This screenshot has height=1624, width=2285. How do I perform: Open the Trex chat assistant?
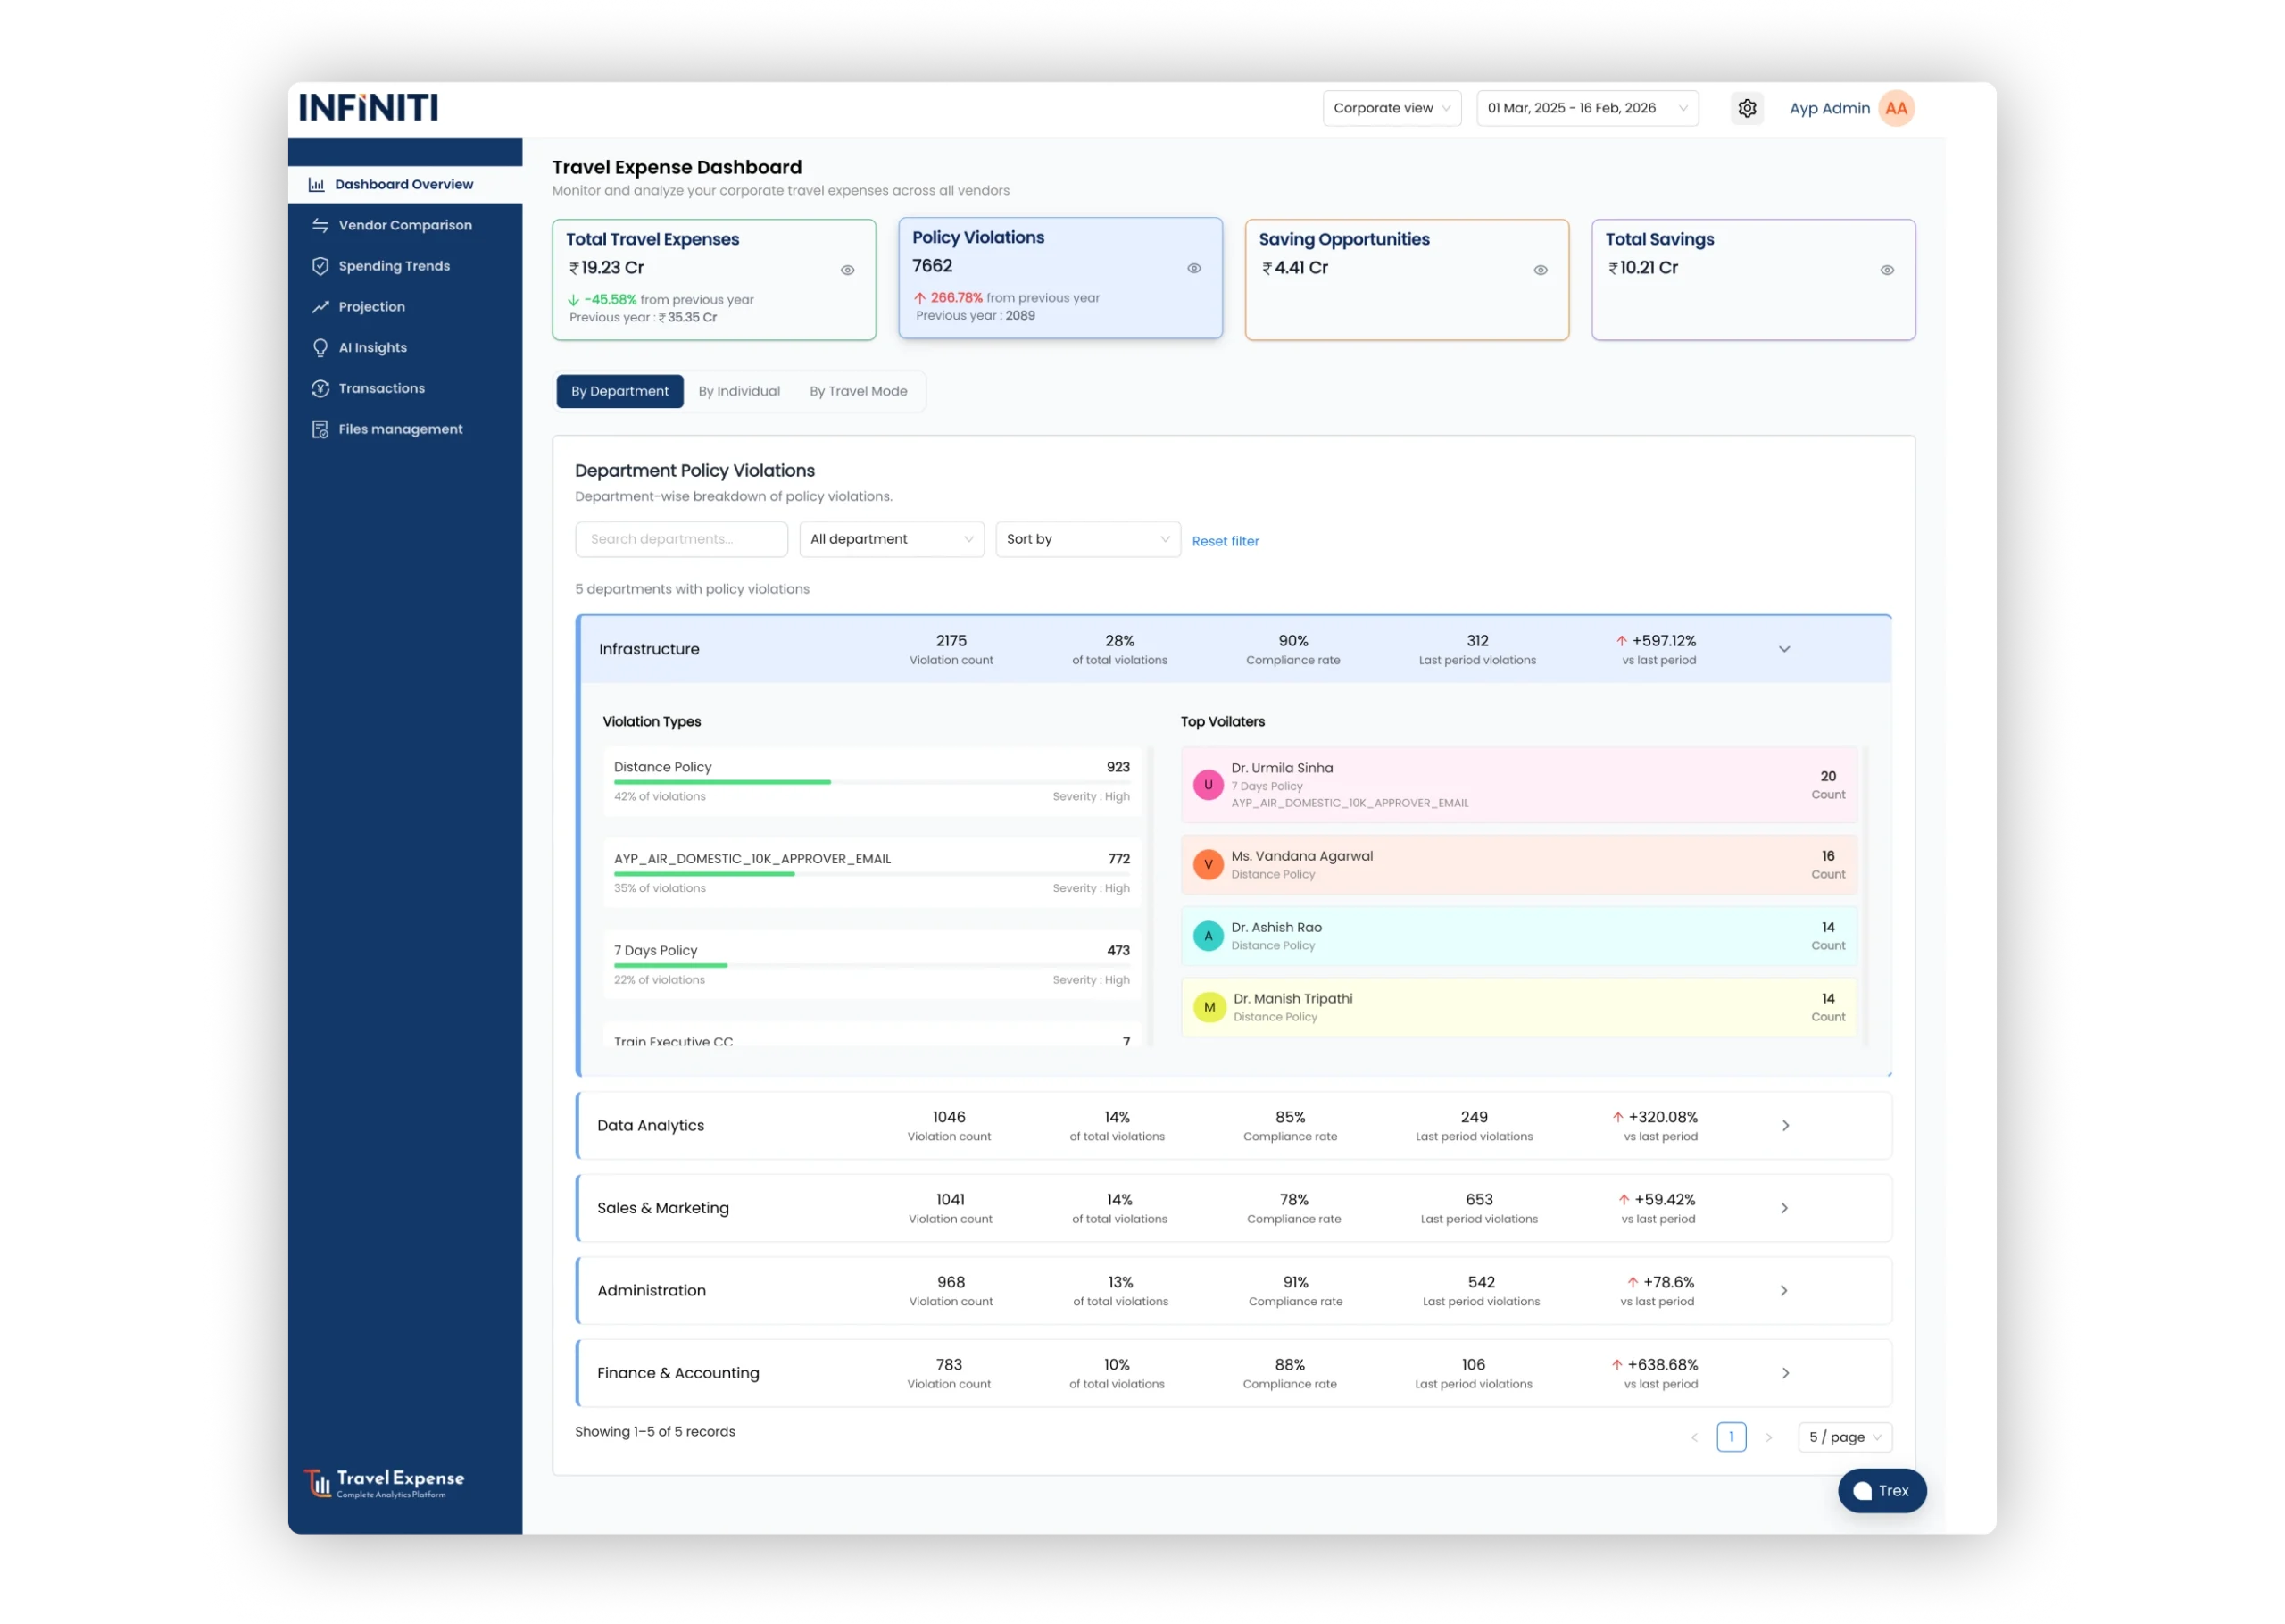[1882, 1490]
